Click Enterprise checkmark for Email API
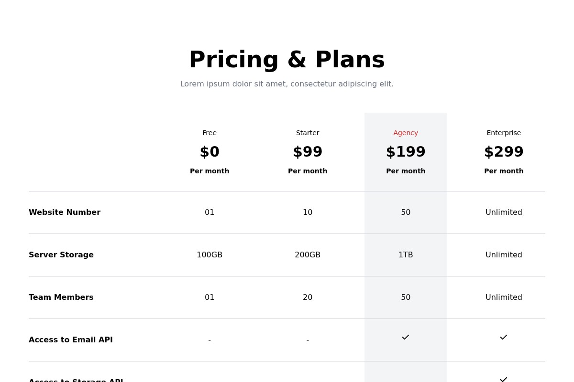574x382 pixels. click(x=503, y=337)
